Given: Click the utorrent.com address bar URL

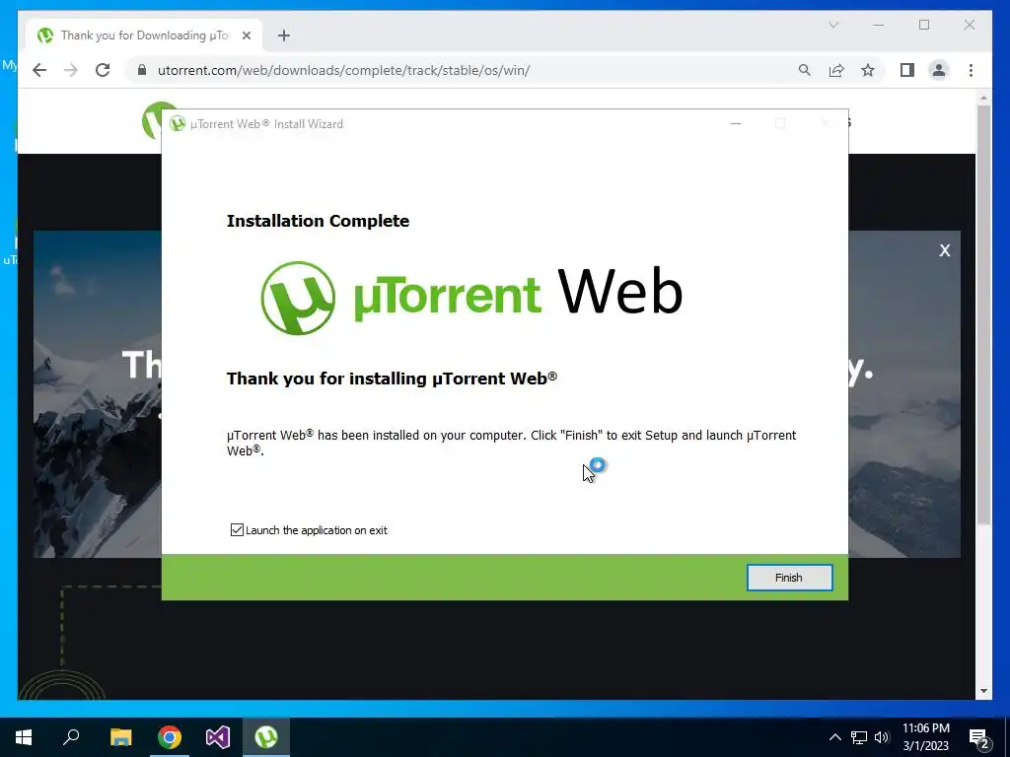Looking at the screenshot, I should [x=343, y=70].
